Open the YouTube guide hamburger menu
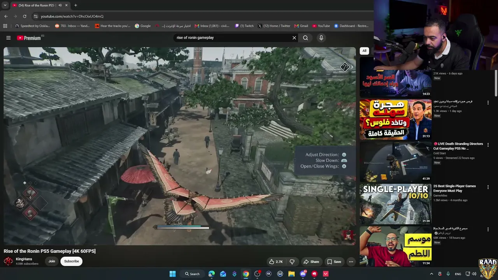498x280 pixels. (8, 38)
